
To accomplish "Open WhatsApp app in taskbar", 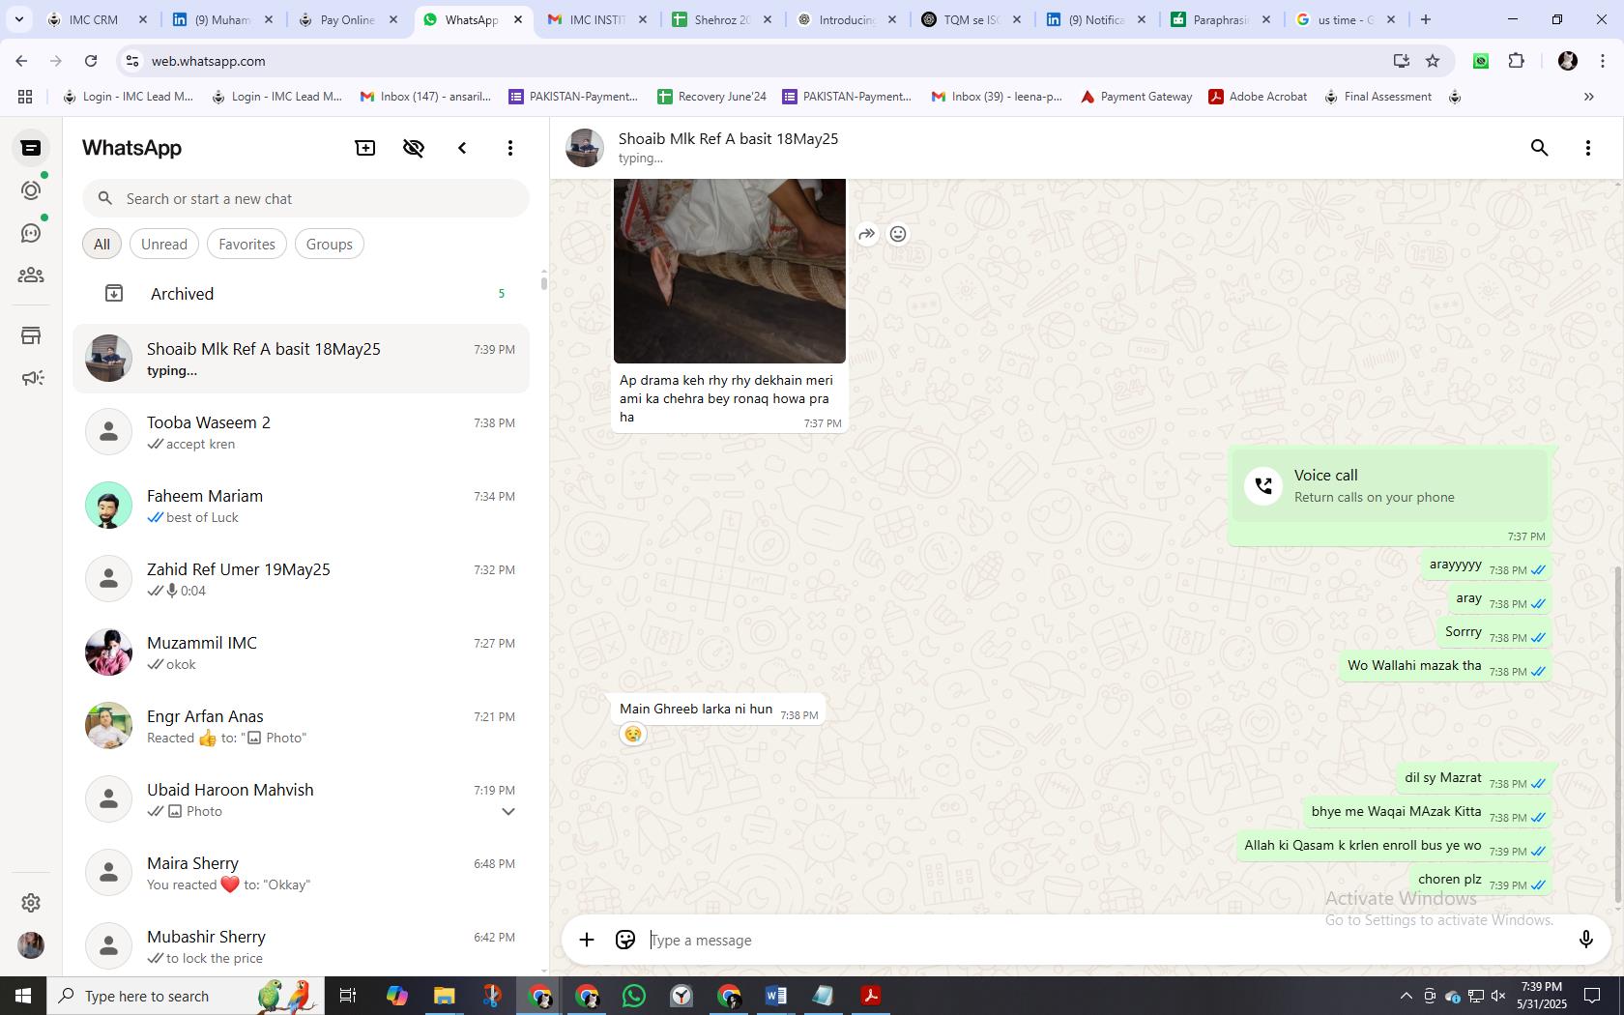I will coord(634,996).
